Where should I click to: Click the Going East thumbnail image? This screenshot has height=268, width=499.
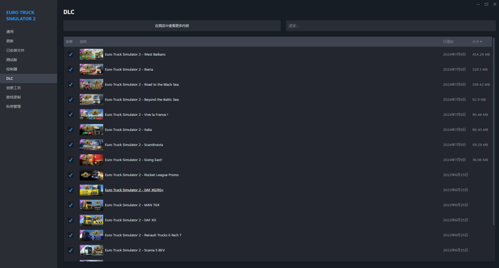(x=91, y=160)
